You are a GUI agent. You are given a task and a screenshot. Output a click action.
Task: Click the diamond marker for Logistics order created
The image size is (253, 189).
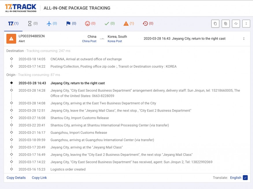12,169
